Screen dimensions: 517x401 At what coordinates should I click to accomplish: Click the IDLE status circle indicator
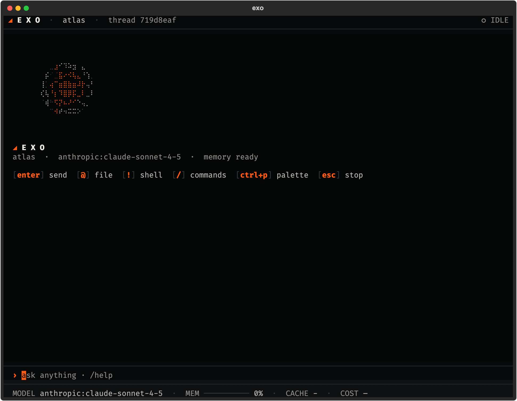tap(483, 21)
